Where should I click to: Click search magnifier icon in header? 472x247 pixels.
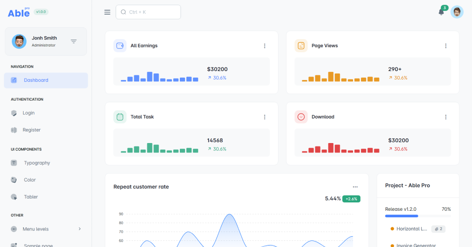[123, 12]
